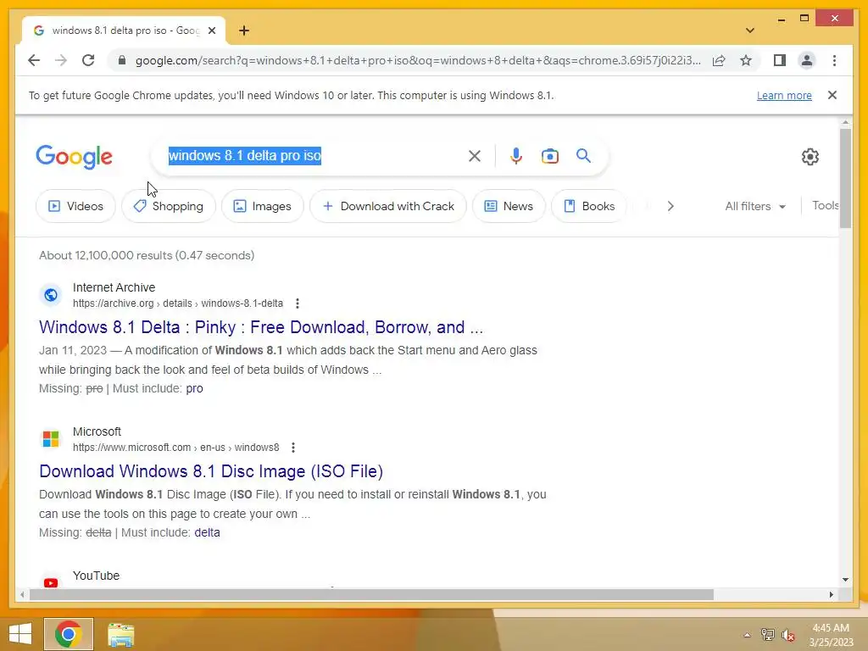868x651 pixels.
Task: Click the Microsoft logo favicon
Action: point(50,439)
